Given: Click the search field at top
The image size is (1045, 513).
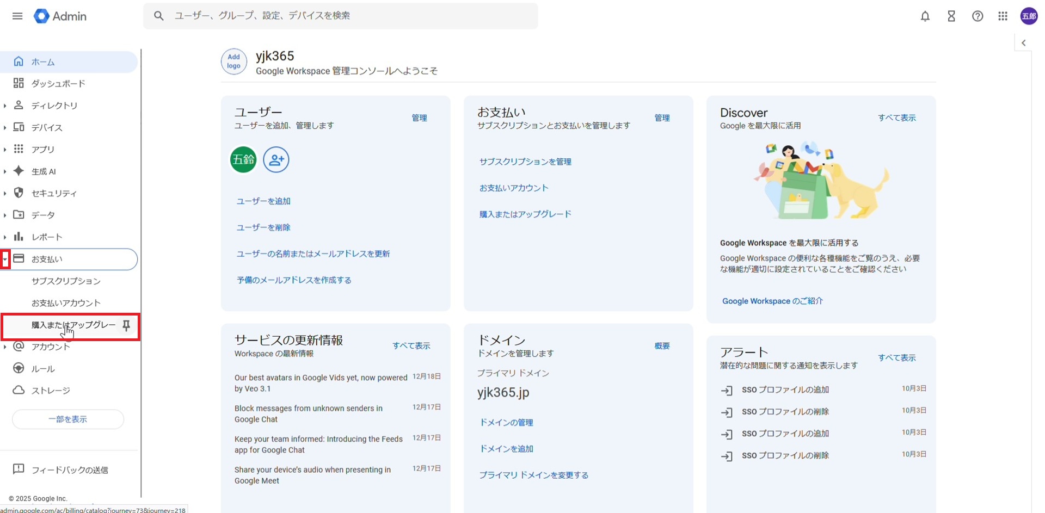Looking at the screenshot, I should tap(348, 16).
